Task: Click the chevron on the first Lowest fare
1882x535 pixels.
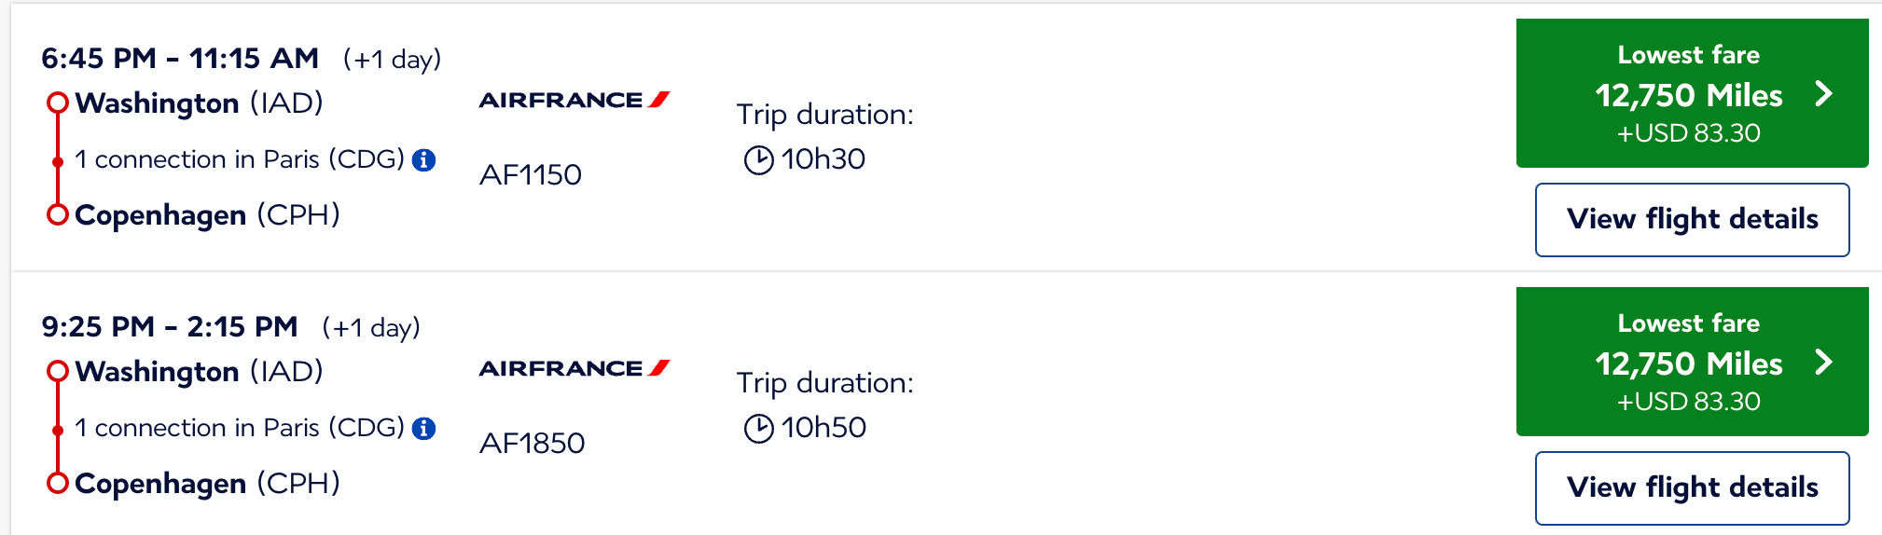Action: click(1824, 93)
